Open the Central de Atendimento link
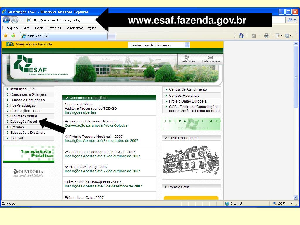The width and height of the screenshot is (300, 225). point(188,89)
